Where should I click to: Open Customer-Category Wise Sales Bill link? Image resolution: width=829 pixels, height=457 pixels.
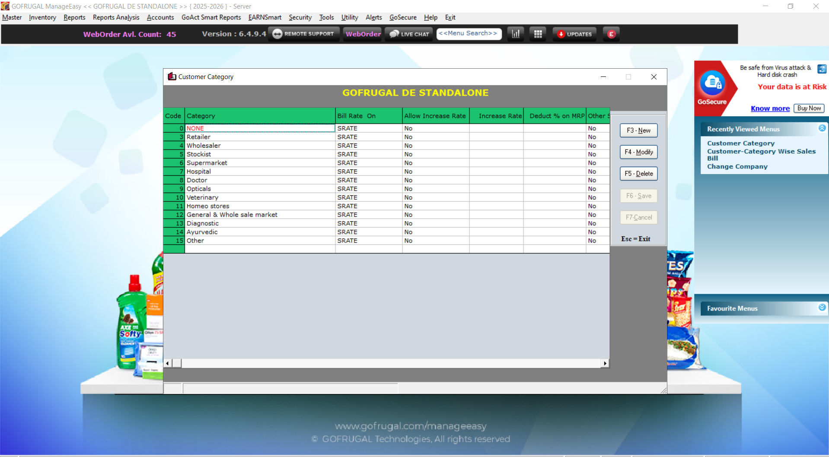pyautogui.click(x=761, y=155)
